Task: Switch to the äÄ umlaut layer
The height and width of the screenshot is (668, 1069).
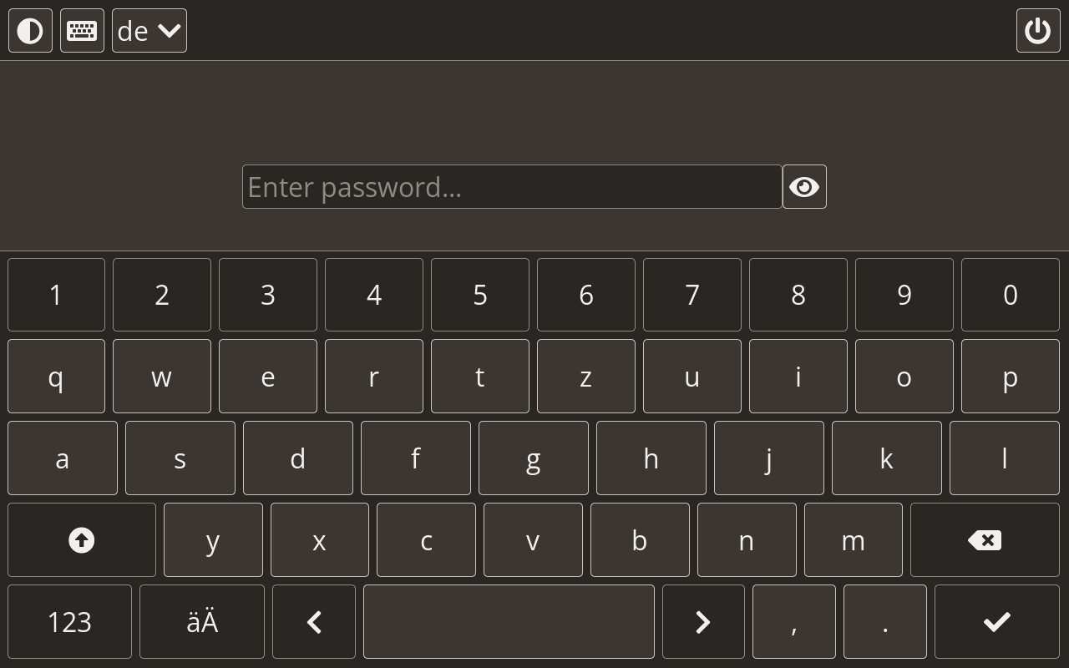Action: (202, 622)
